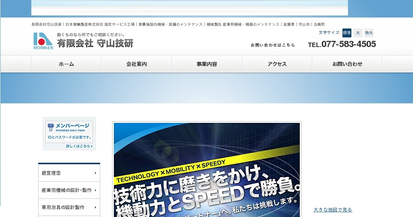Click the 動くものなら何でもご相談ください tagline
This screenshot has width=413, height=217.
click(x=91, y=35)
